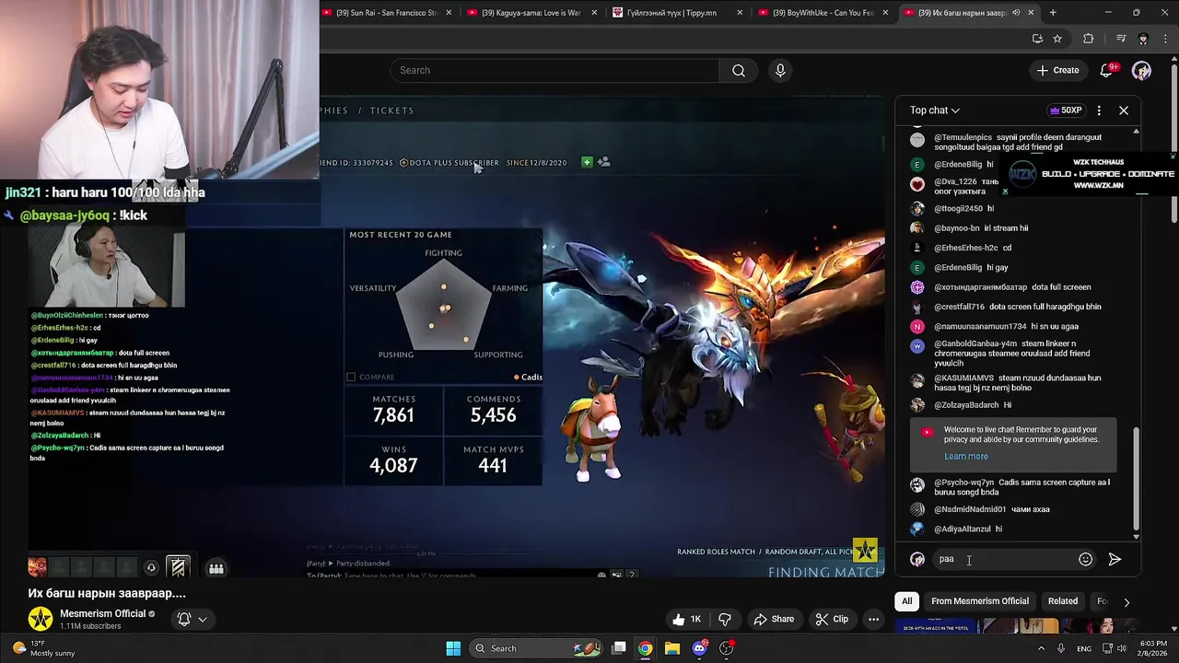Open the Chrome profile avatar
Screen dimensions: 1179x663
1143,39
